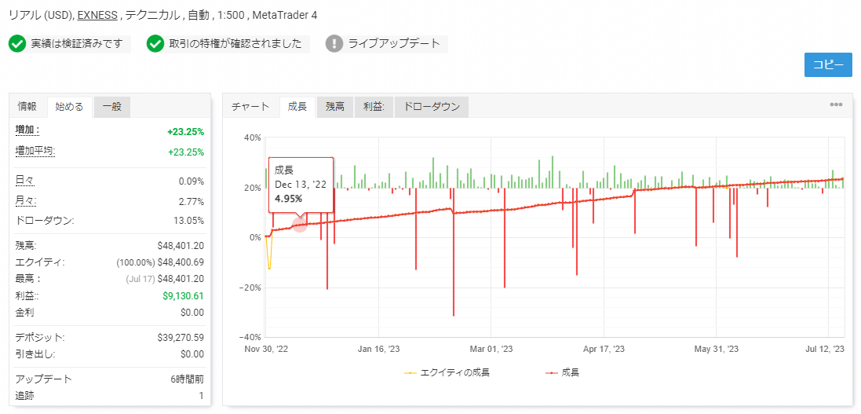Select the 成長 chart tab
This screenshot has height=414, width=861.
pos(297,107)
